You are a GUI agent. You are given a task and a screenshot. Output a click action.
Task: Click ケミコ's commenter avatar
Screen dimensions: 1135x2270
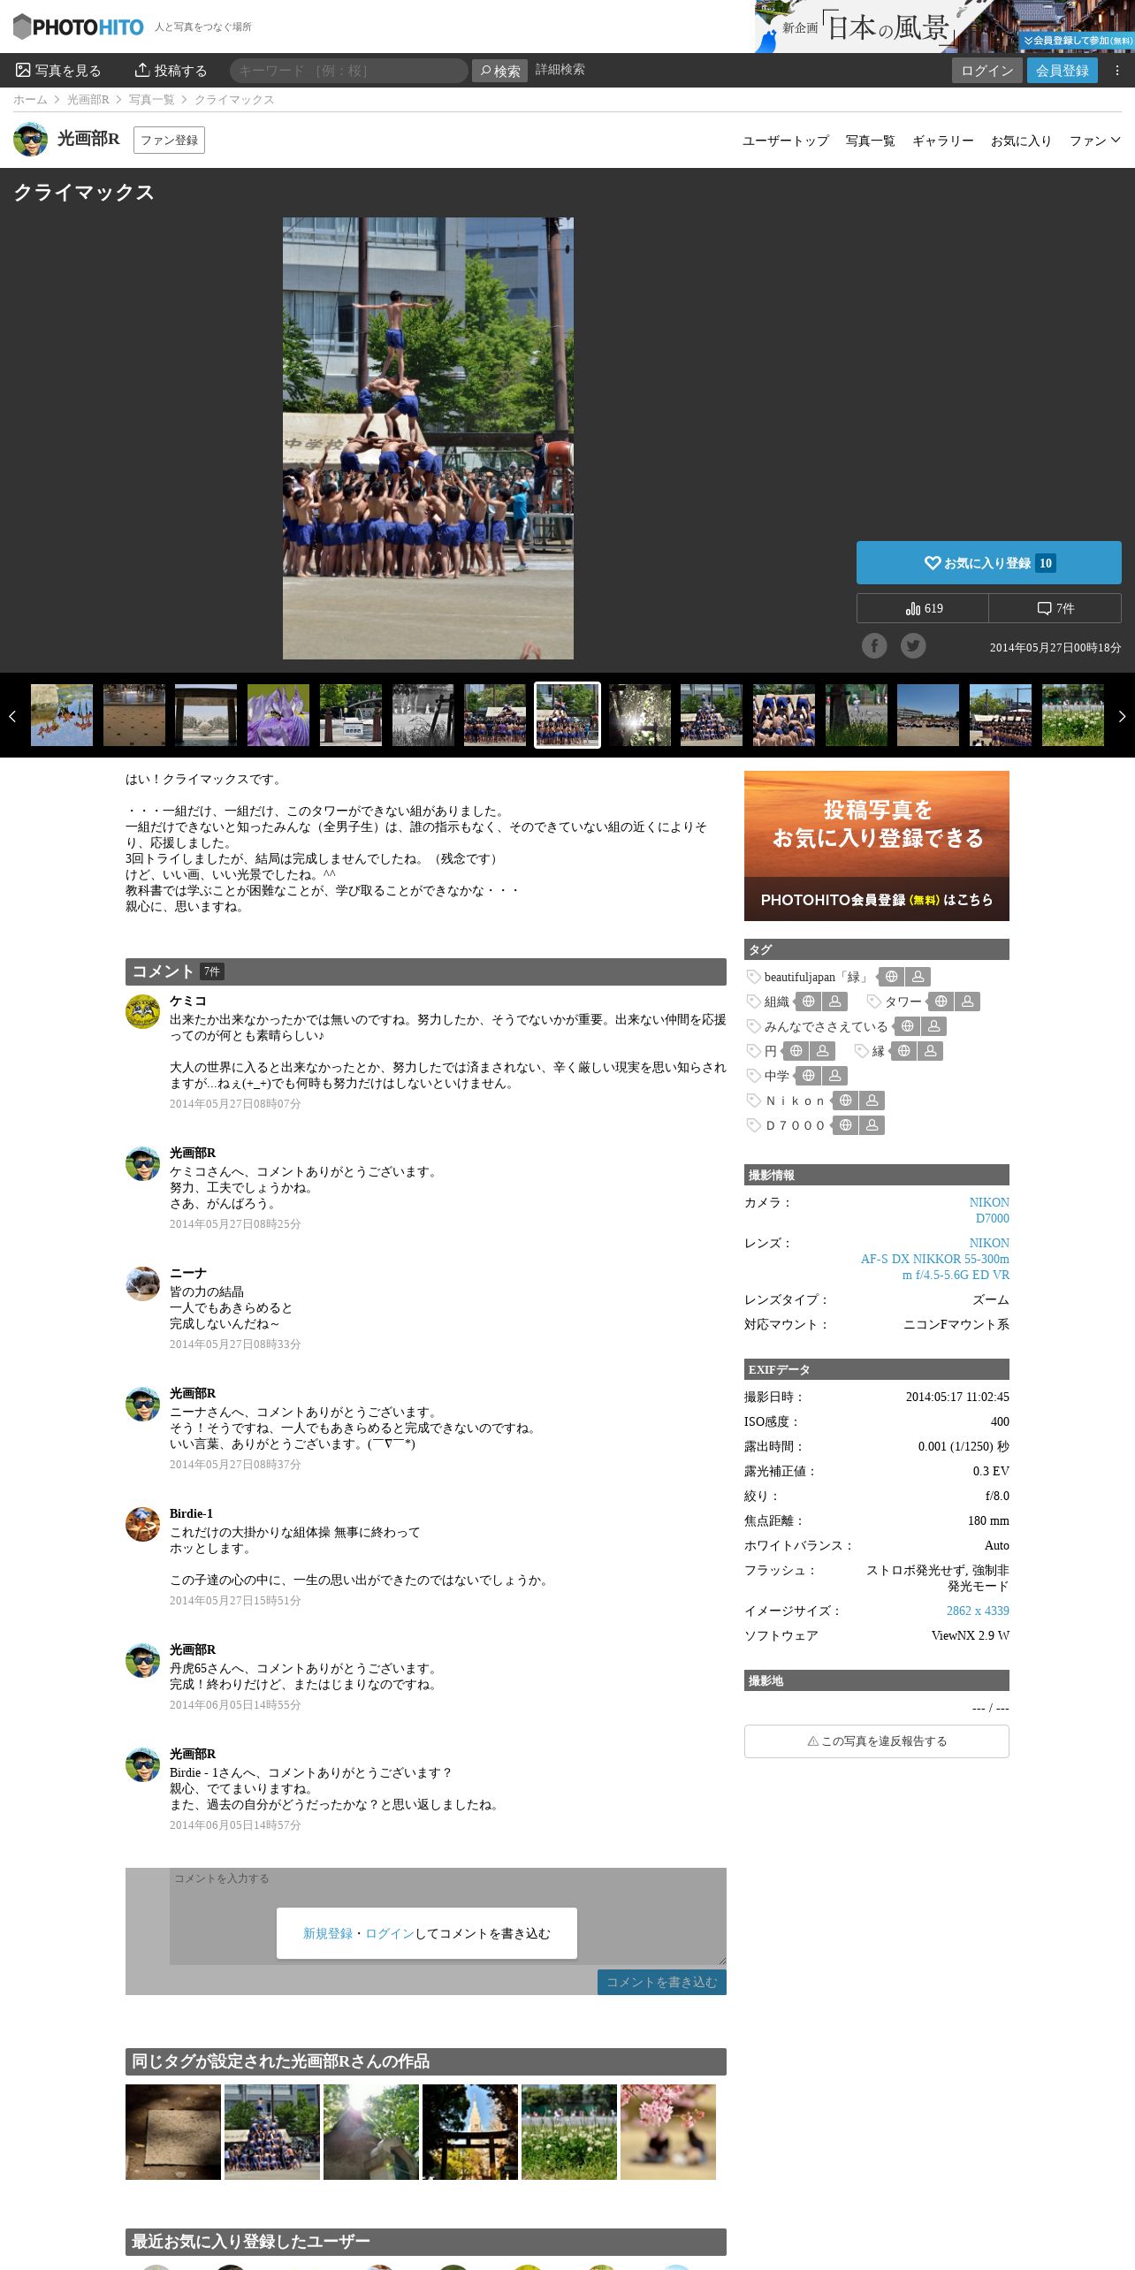(x=142, y=1012)
